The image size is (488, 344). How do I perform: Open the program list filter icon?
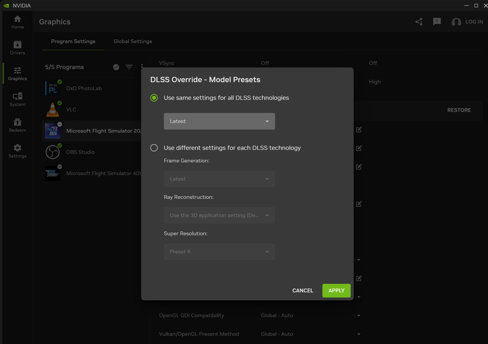click(x=129, y=67)
